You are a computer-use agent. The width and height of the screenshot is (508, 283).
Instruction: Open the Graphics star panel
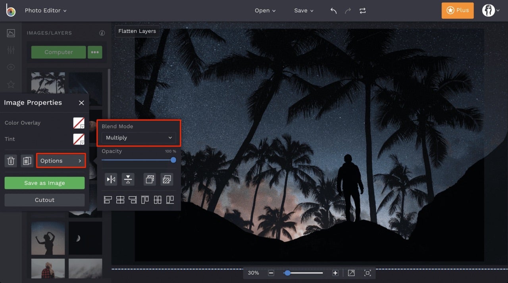(10, 84)
